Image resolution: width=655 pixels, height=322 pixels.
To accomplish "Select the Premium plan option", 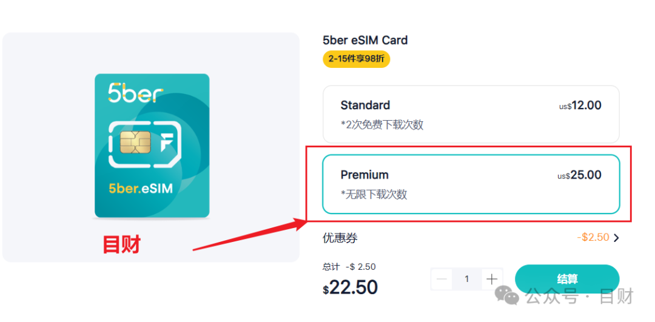I will tap(471, 184).
